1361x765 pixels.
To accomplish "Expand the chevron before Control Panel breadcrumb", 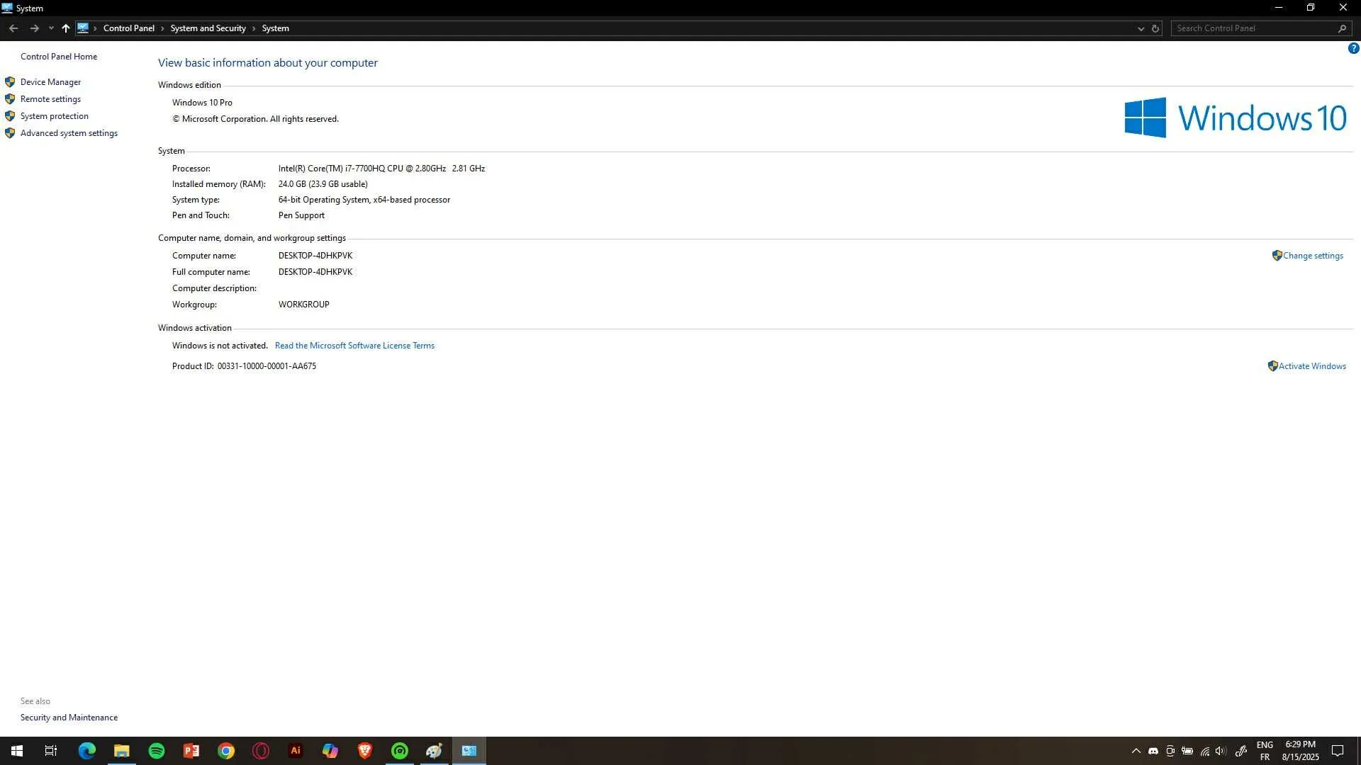I will [x=95, y=28].
